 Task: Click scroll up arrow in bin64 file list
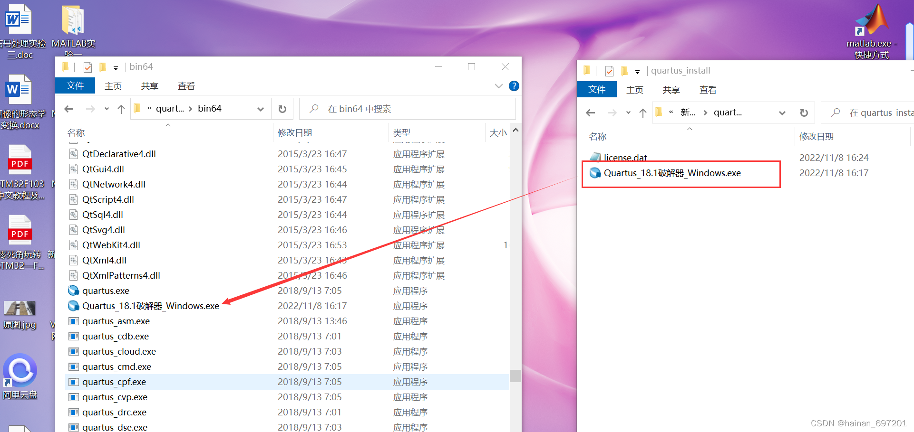pyautogui.click(x=515, y=130)
